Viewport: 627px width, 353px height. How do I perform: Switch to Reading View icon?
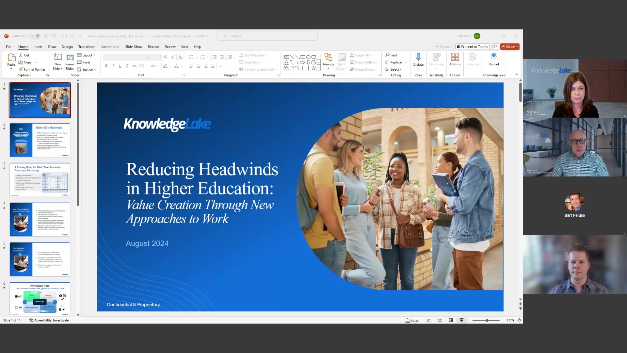[451, 320]
